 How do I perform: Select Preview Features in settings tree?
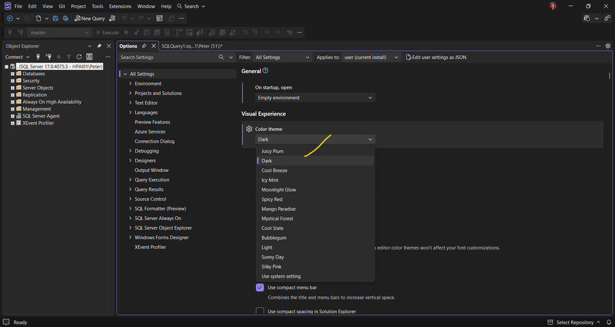pyautogui.click(x=152, y=122)
